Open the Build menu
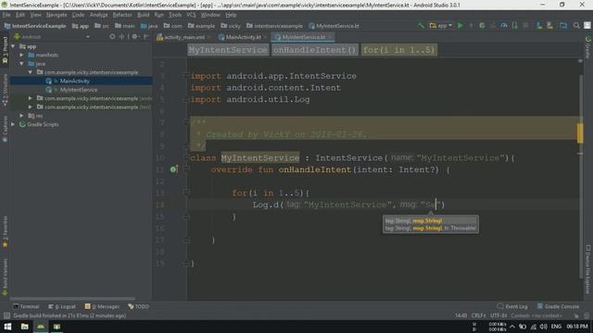The width and height of the screenshot is (593, 333). point(143,15)
